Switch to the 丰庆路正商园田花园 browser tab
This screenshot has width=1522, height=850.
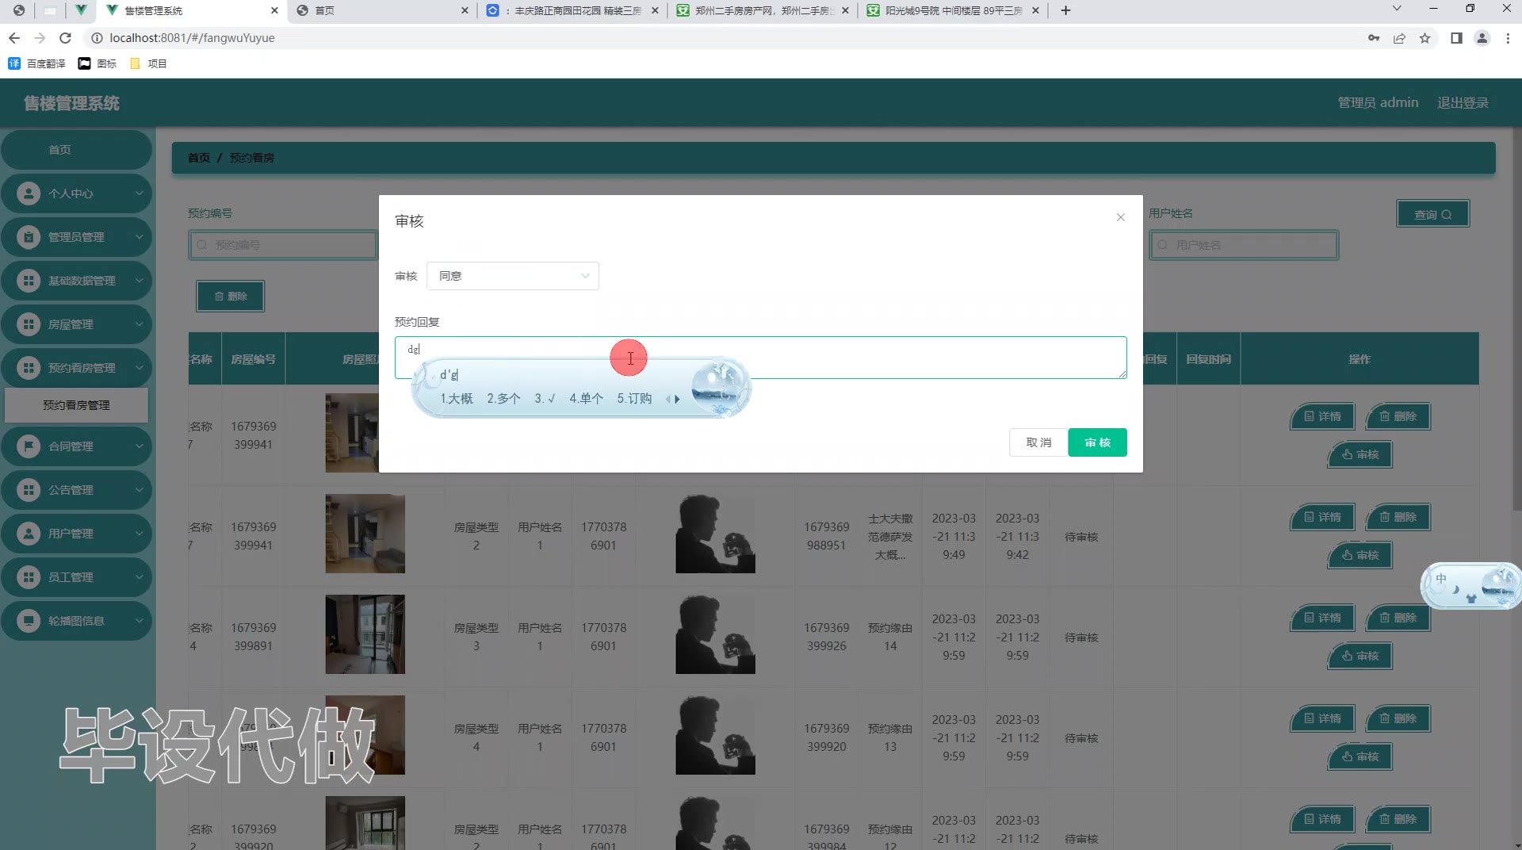pyautogui.click(x=571, y=10)
